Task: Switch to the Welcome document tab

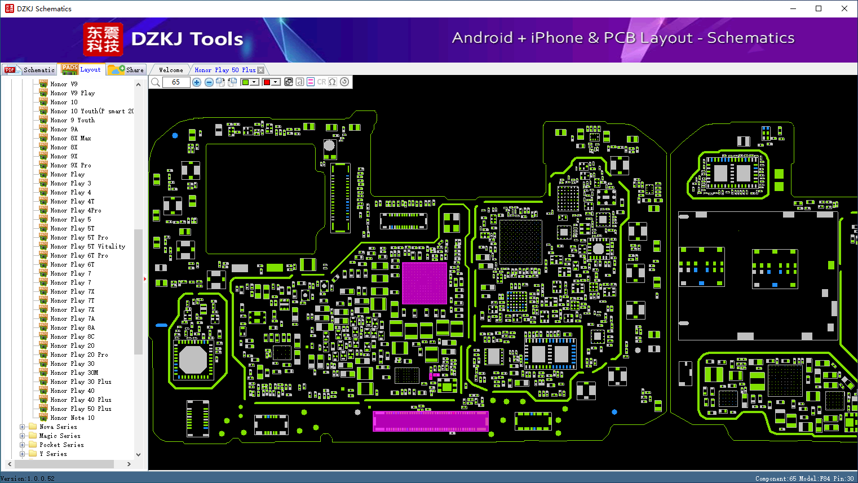Action: coord(171,70)
